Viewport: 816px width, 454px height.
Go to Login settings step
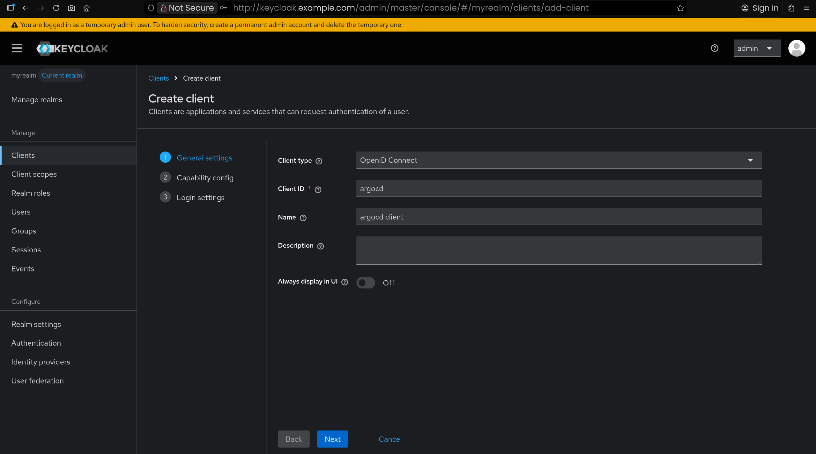pos(200,197)
